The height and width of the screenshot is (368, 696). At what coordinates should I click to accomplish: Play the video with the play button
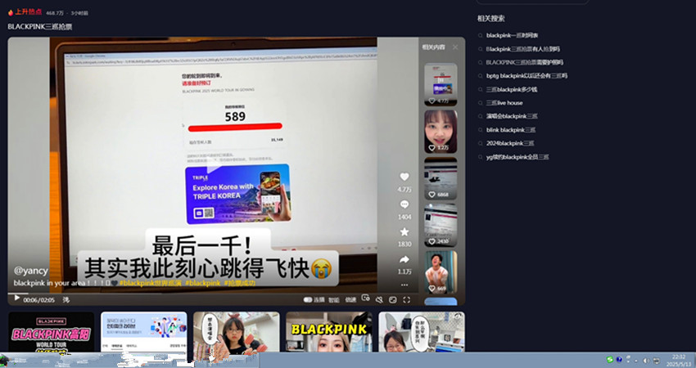[17, 298]
